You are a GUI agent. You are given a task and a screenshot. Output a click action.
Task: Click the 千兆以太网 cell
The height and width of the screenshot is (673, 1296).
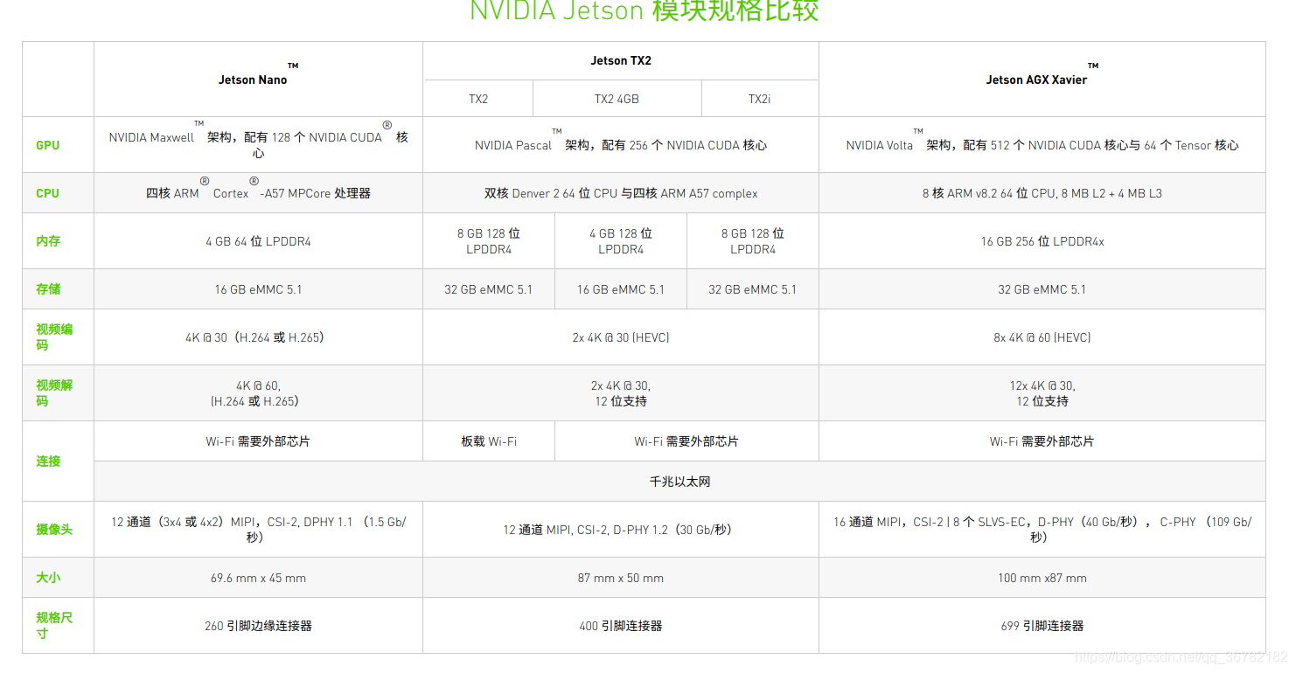(679, 482)
